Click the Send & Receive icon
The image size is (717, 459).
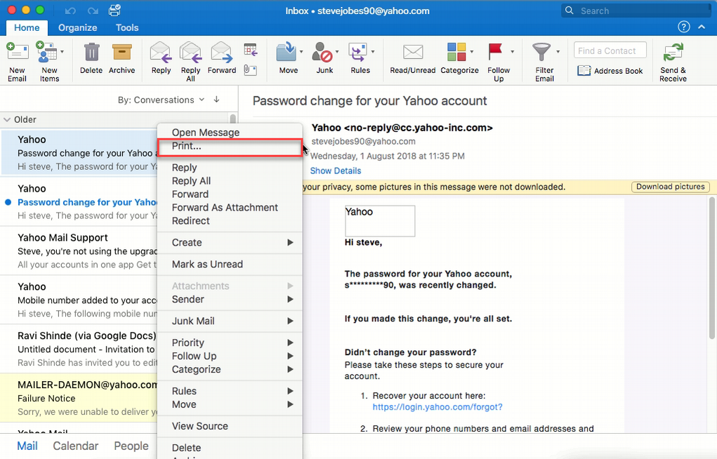673,53
